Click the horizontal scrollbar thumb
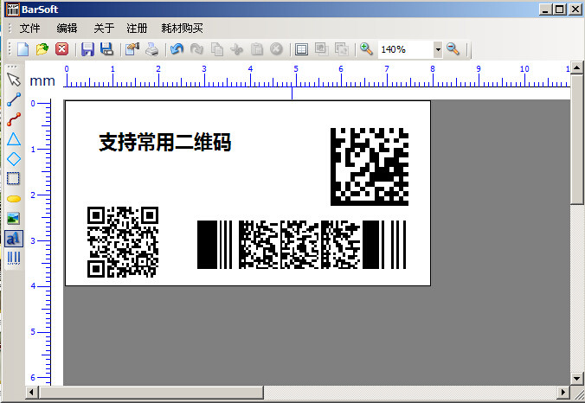The image size is (585, 403). (x=151, y=392)
